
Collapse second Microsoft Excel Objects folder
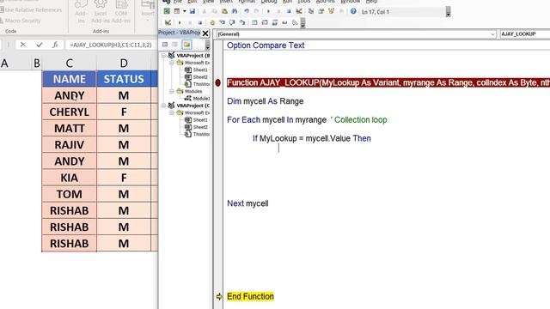172,112
